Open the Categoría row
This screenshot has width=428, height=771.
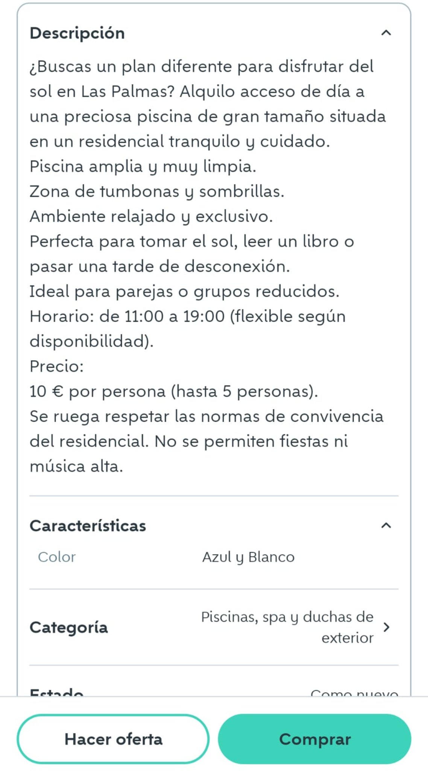214,627
